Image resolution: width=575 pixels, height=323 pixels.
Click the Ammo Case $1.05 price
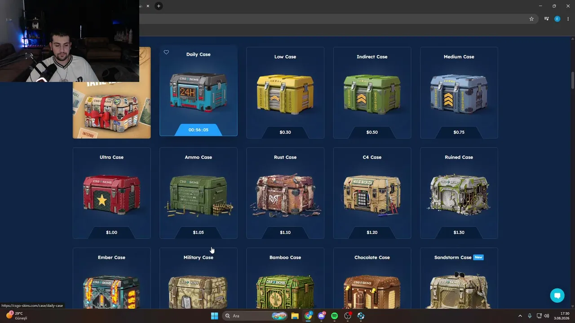click(x=199, y=232)
